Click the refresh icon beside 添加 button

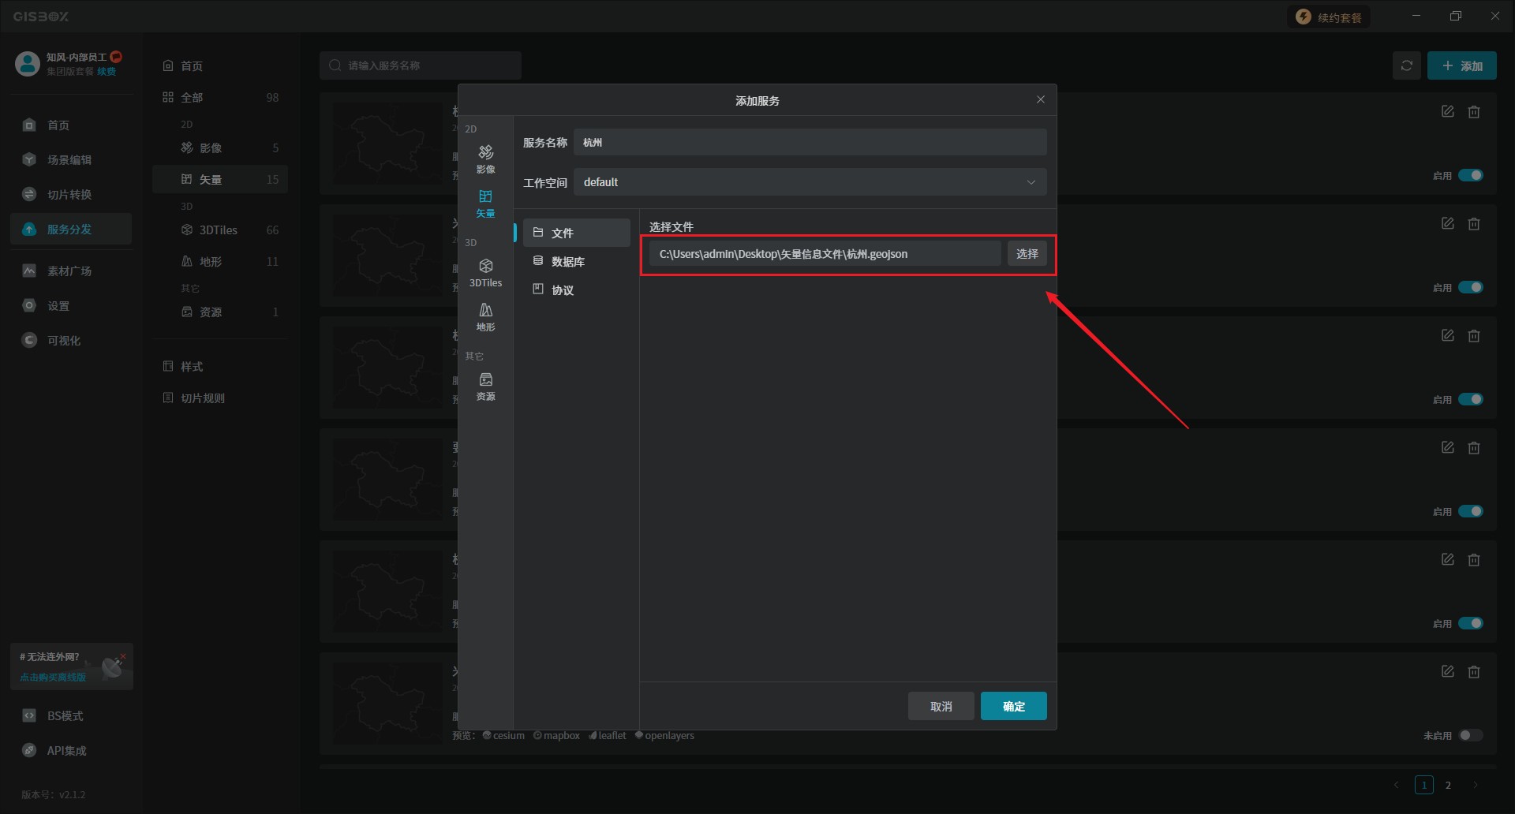[1406, 65]
